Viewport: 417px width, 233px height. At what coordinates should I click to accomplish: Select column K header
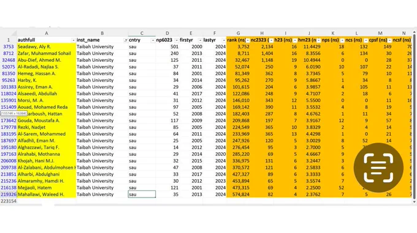click(x=333, y=33)
